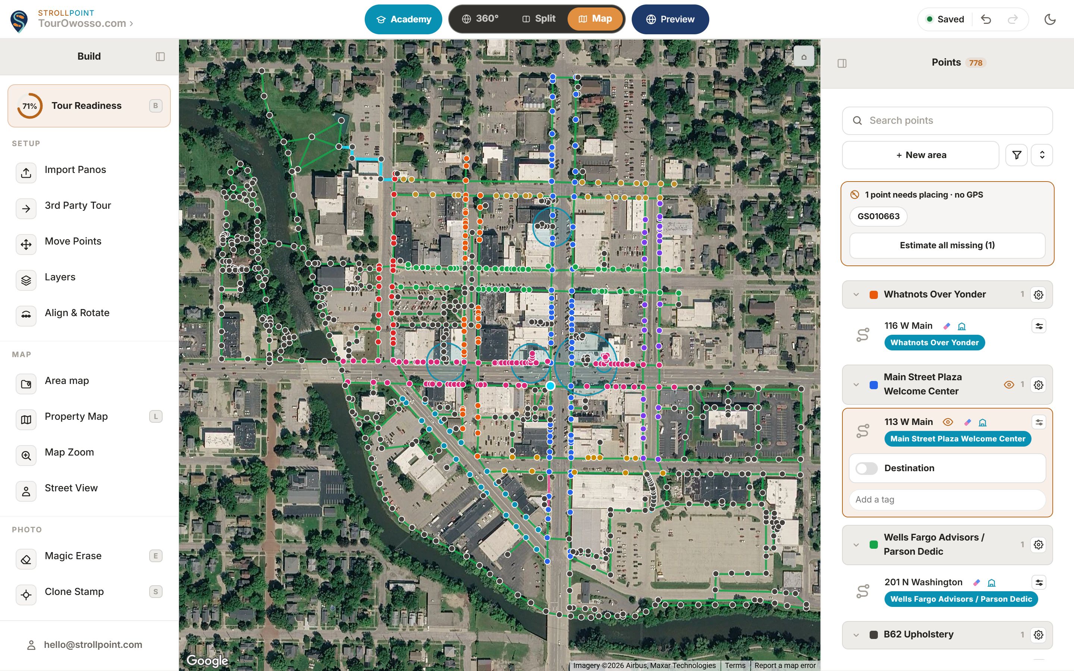Open adjust options for 116 W Main
This screenshot has height=671, width=1074.
click(1039, 326)
